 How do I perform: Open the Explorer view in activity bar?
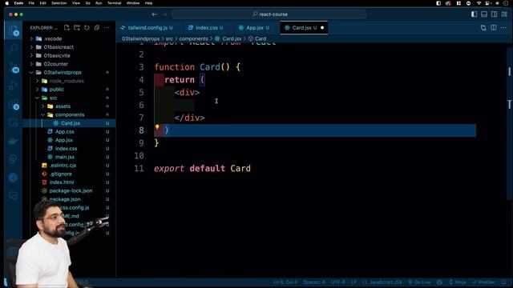(14, 31)
